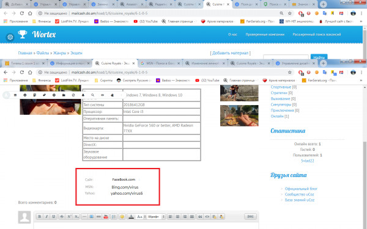Open user avatar in uCoz admin toolbar

(7, 95)
